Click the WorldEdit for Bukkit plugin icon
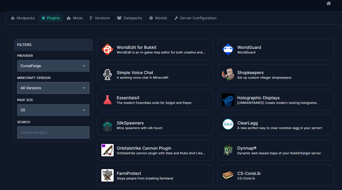This screenshot has width=342, height=190. coord(107,49)
